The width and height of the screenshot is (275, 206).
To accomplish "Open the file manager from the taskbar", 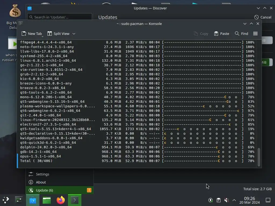I will (47, 200).
